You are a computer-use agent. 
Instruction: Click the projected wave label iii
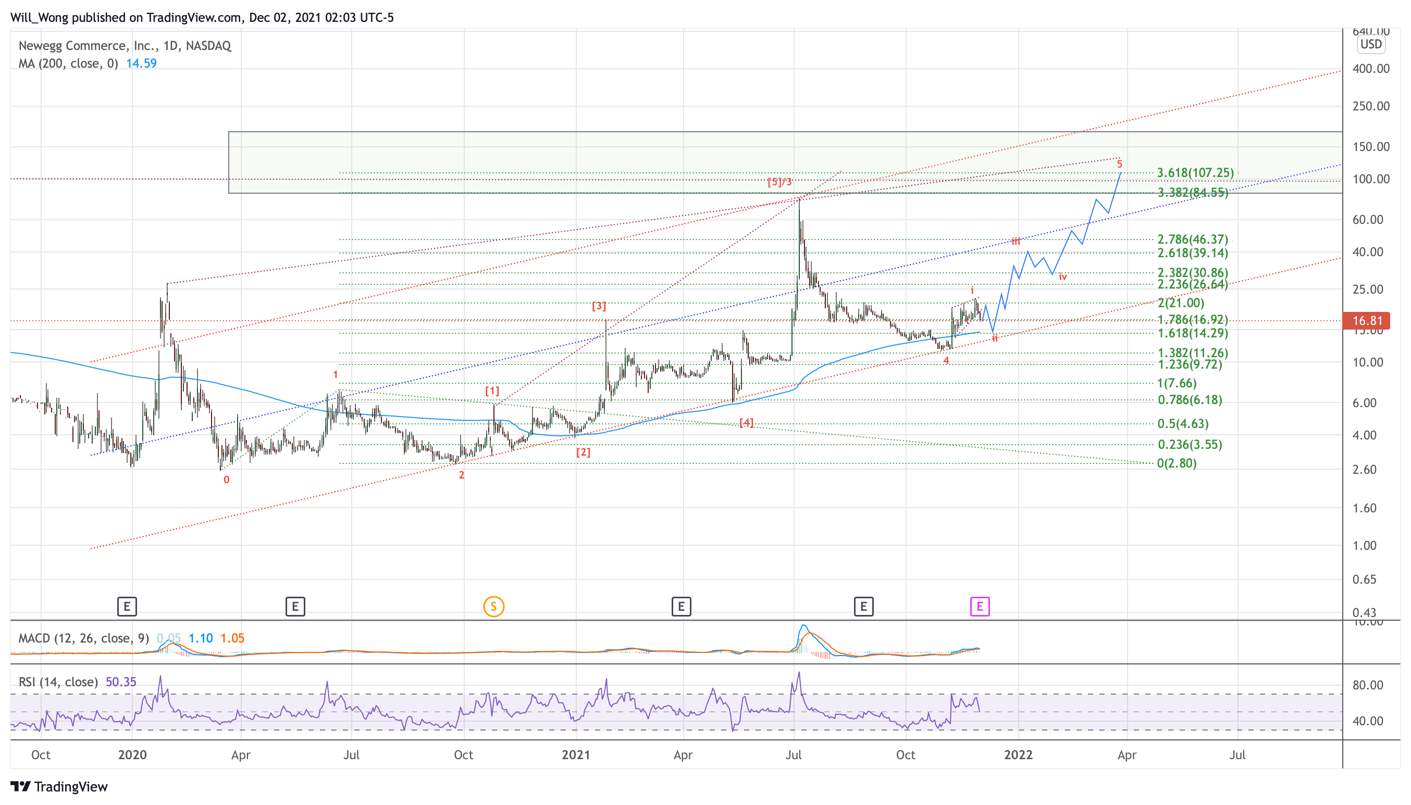pyautogui.click(x=1016, y=242)
